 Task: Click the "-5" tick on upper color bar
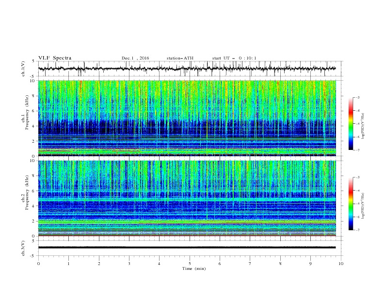coord(358,124)
